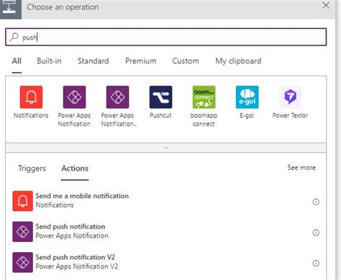Open the My clipboard tab
Viewport: 341px width, 280px height.
[238, 61]
